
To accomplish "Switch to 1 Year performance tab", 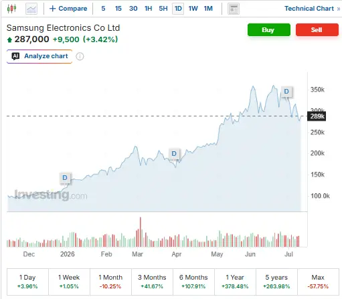I will tap(235, 282).
